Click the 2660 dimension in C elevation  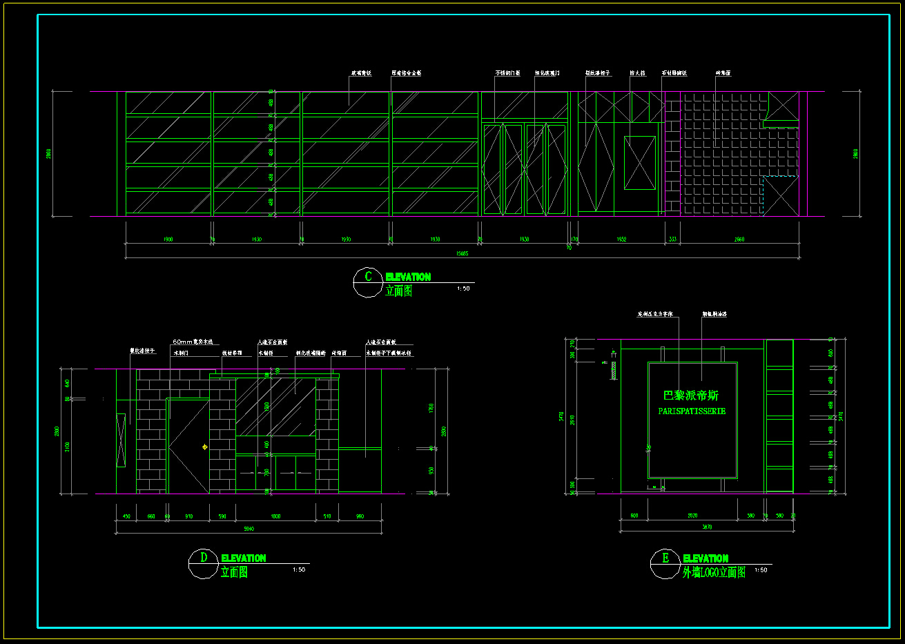pyautogui.click(x=739, y=240)
